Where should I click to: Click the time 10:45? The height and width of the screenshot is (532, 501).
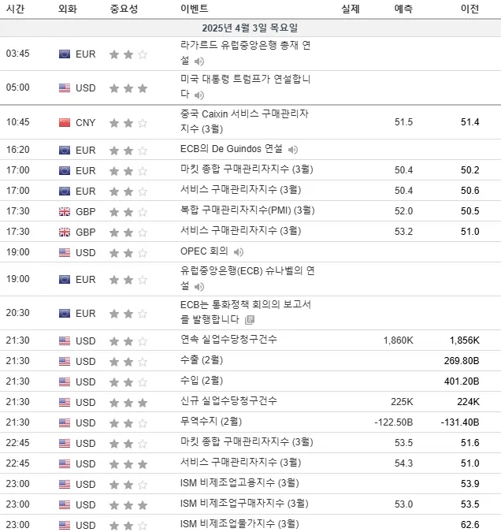tap(17, 122)
